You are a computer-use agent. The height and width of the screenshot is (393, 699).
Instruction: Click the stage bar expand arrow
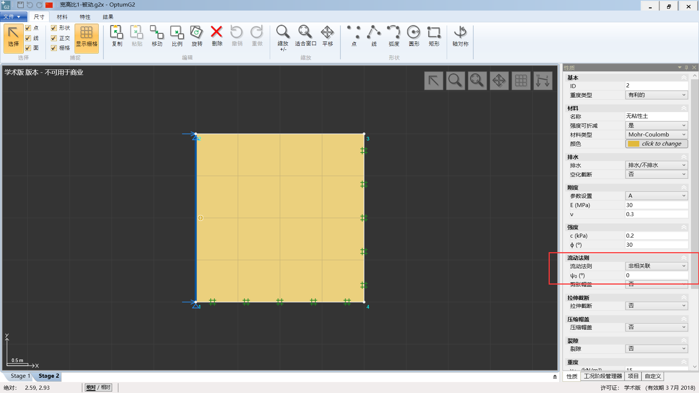point(555,377)
